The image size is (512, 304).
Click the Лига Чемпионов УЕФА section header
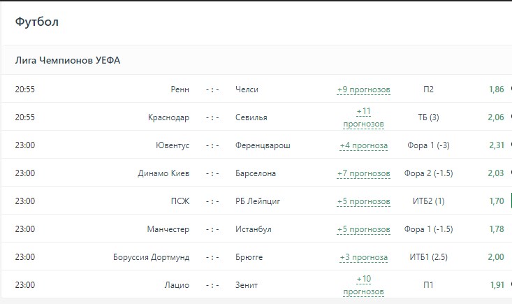click(68, 61)
